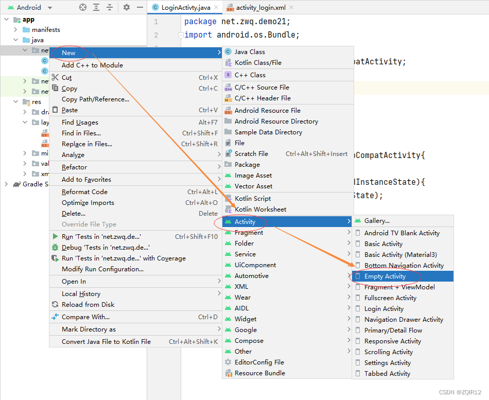The height and width of the screenshot is (400, 489).
Task: Click the Android Resource File icon
Action: pyautogui.click(x=228, y=111)
